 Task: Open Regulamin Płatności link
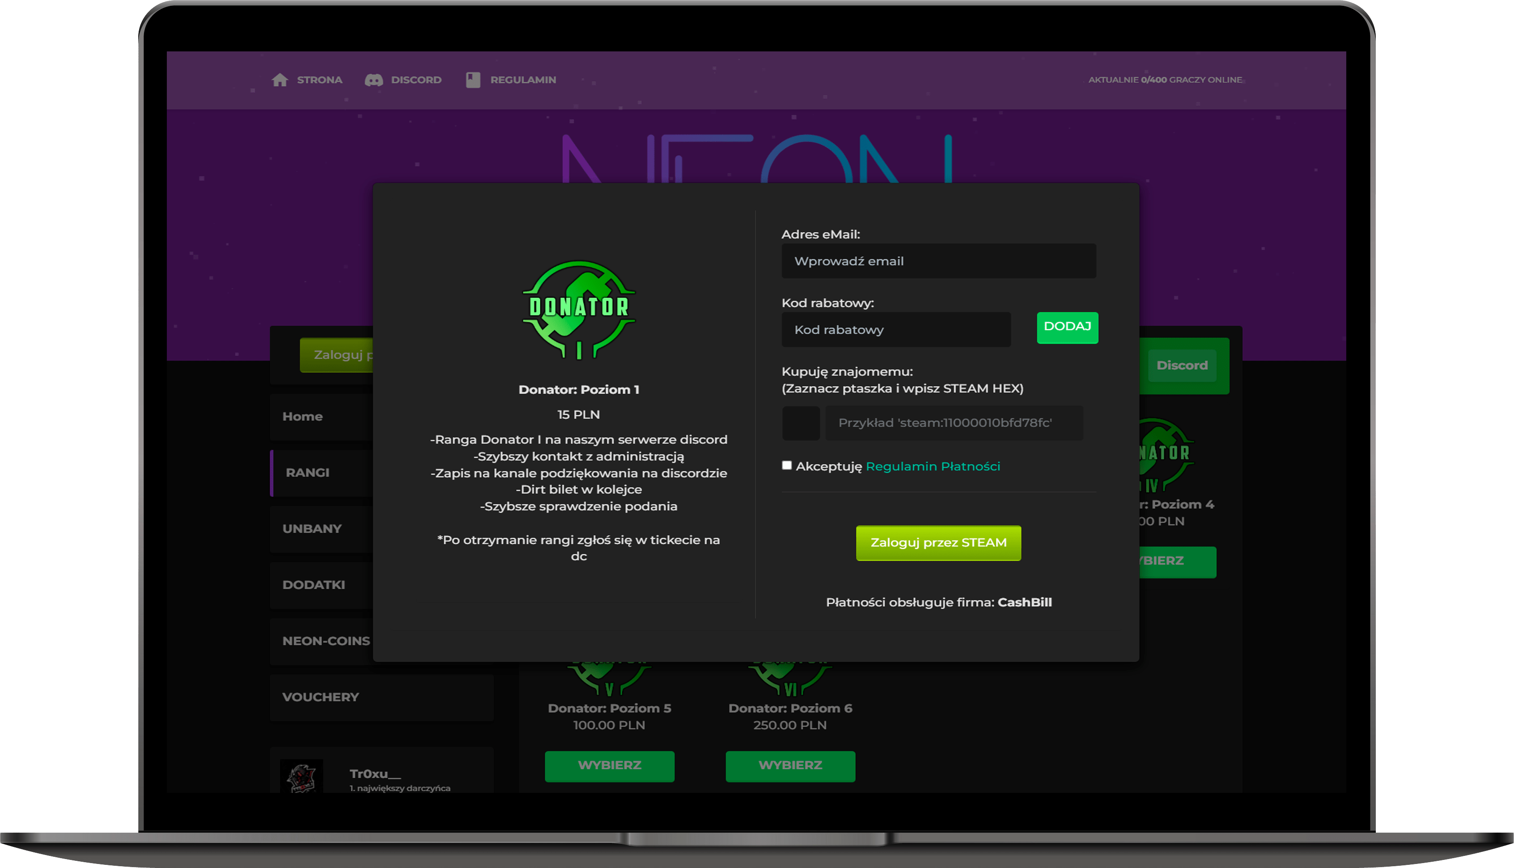point(933,466)
